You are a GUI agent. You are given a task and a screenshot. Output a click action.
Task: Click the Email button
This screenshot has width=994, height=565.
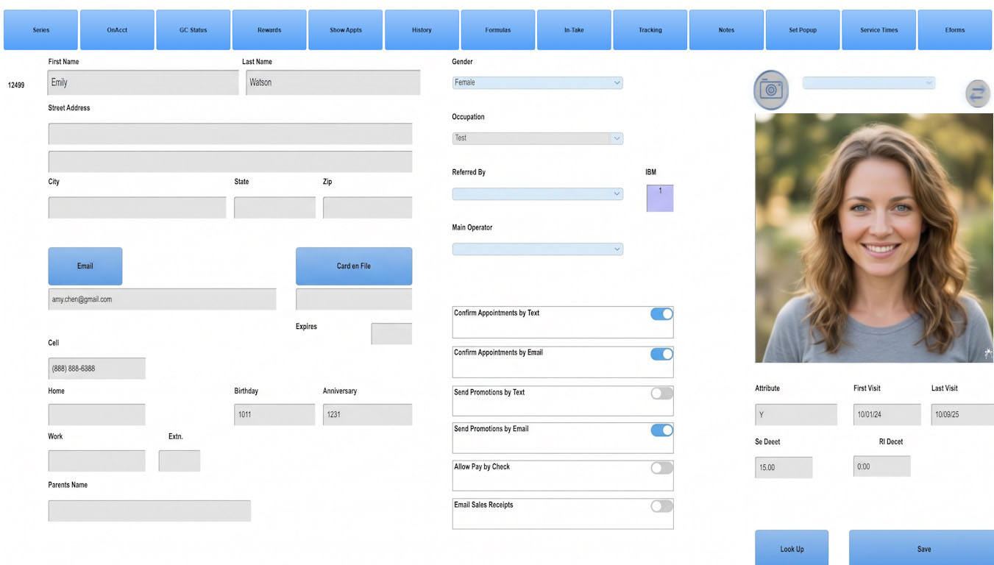(85, 266)
